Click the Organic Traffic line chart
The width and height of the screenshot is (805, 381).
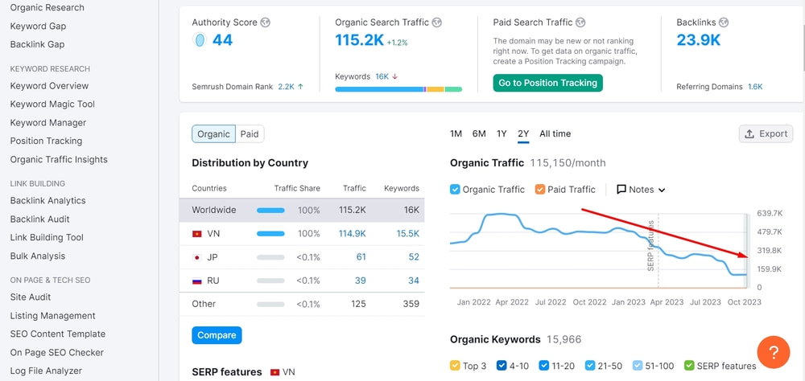[598, 250]
